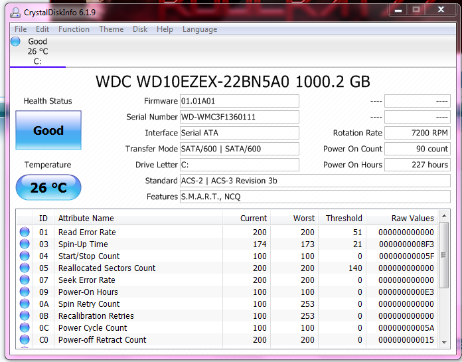Open the Edit menu
The width and height of the screenshot is (462, 362).
[x=42, y=29]
